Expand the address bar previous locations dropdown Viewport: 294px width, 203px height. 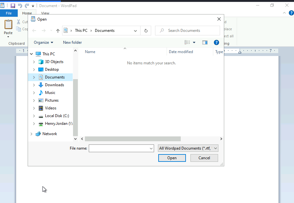point(135,31)
